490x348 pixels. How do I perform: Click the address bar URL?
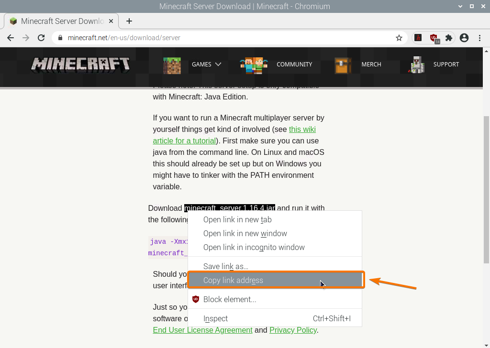point(124,38)
